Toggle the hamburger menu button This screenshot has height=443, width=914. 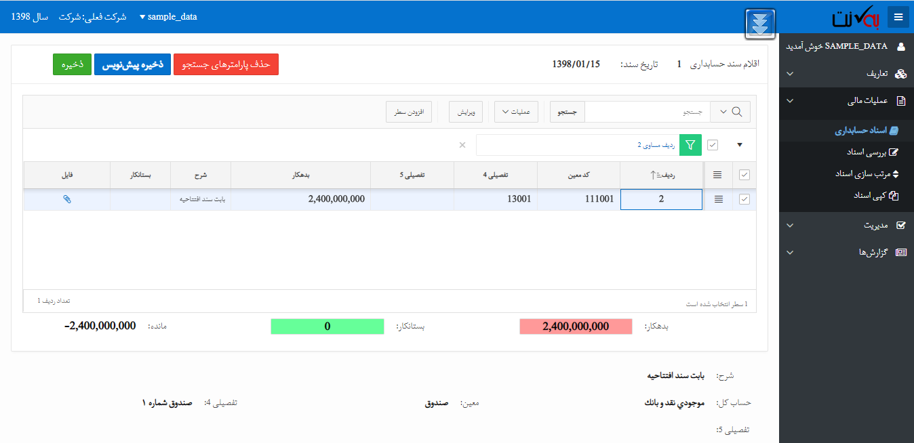(x=898, y=17)
